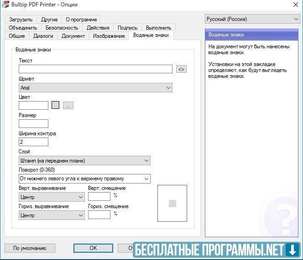The height and width of the screenshot is (260, 303).
Task: Expand the Поворот rotation dropdown
Action: 84,178
